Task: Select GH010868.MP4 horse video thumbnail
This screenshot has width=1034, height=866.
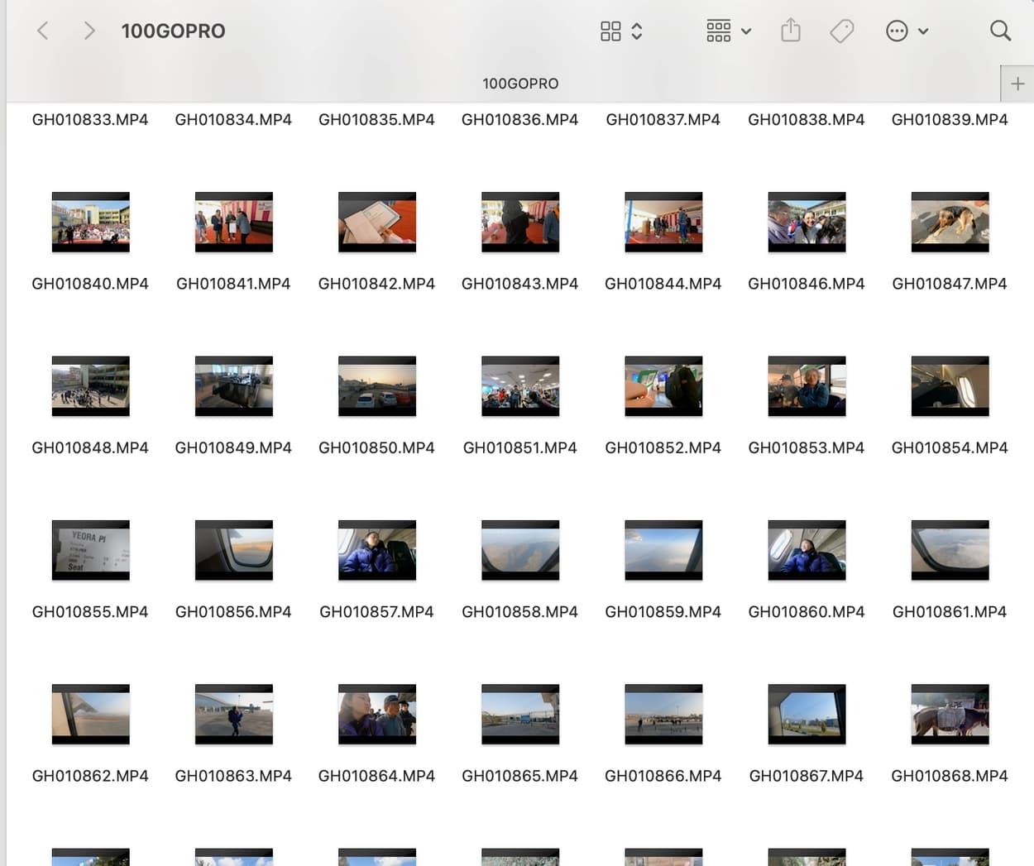Action: coord(950,715)
